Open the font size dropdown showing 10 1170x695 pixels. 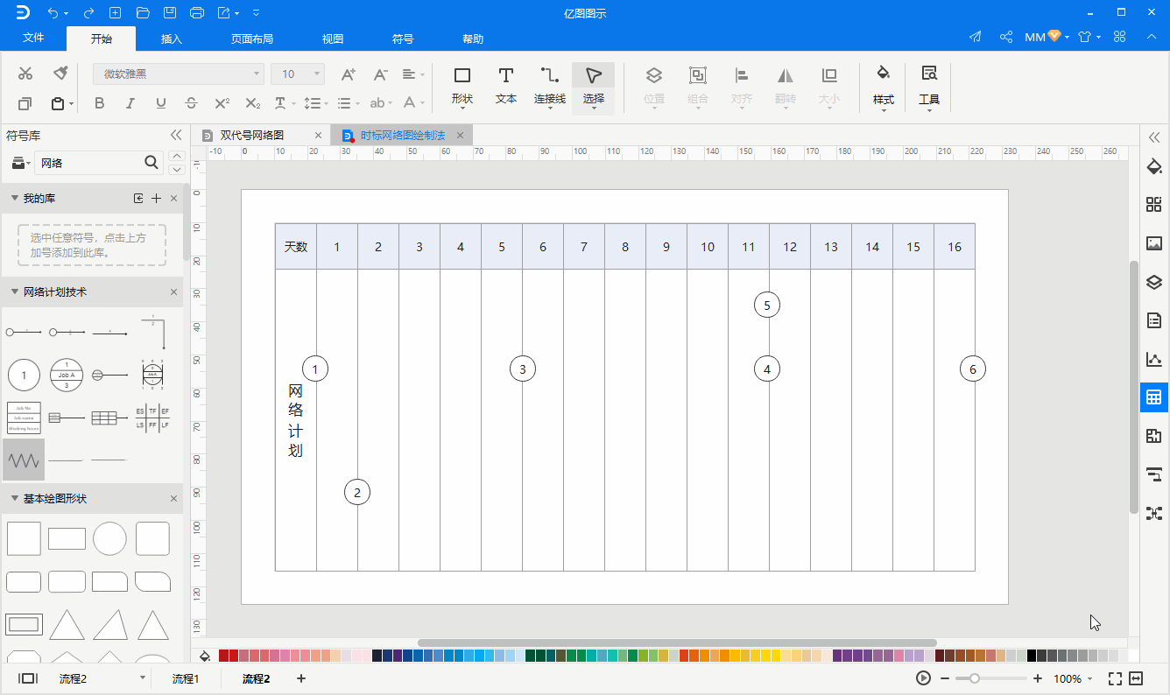[x=298, y=74]
